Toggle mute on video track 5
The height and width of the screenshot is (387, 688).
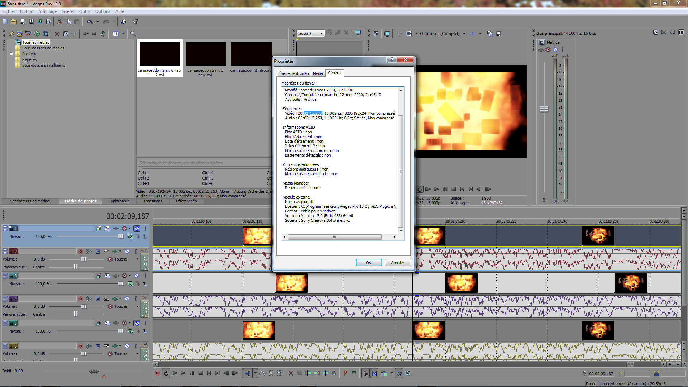click(137, 323)
